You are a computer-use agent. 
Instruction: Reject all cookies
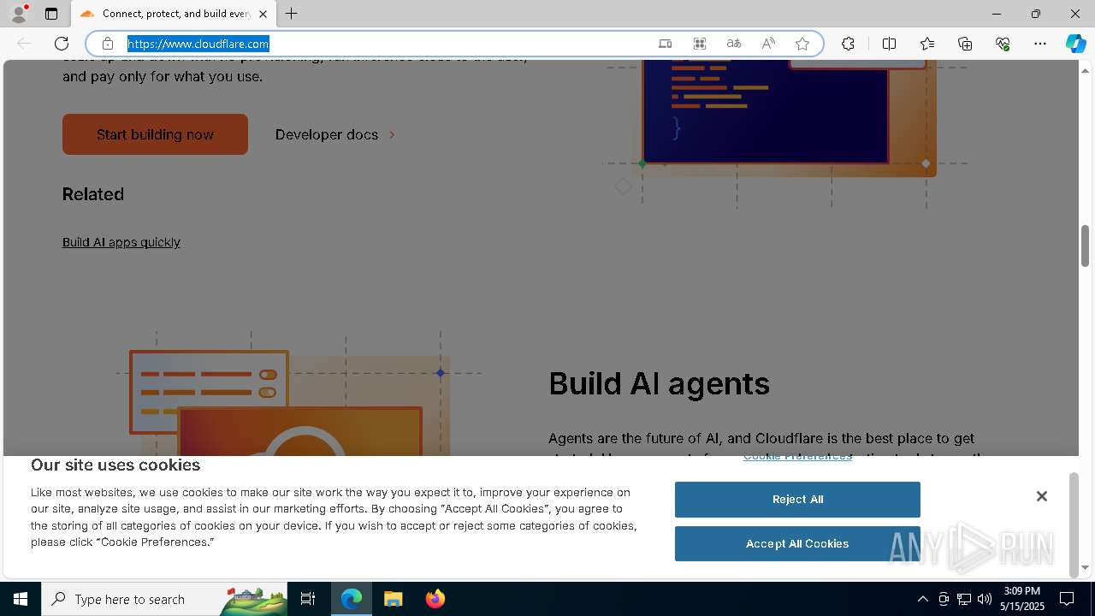[797, 500]
